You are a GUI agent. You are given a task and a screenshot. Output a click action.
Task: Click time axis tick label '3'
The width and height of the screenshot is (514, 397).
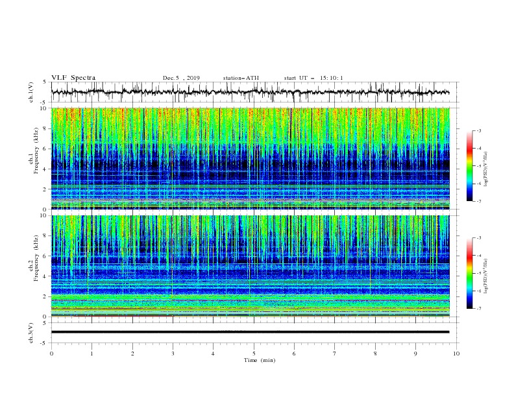pyautogui.click(x=173, y=354)
